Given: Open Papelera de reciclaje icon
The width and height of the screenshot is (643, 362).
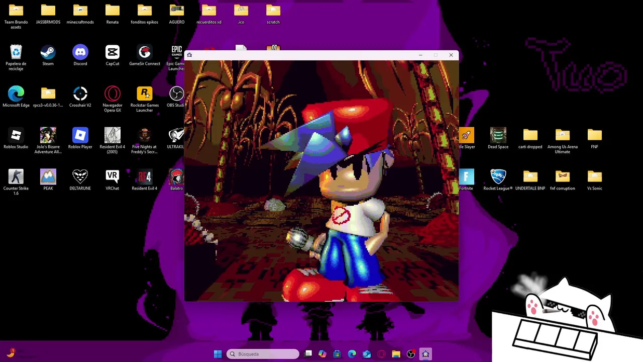Looking at the screenshot, I should click(x=16, y=58).
